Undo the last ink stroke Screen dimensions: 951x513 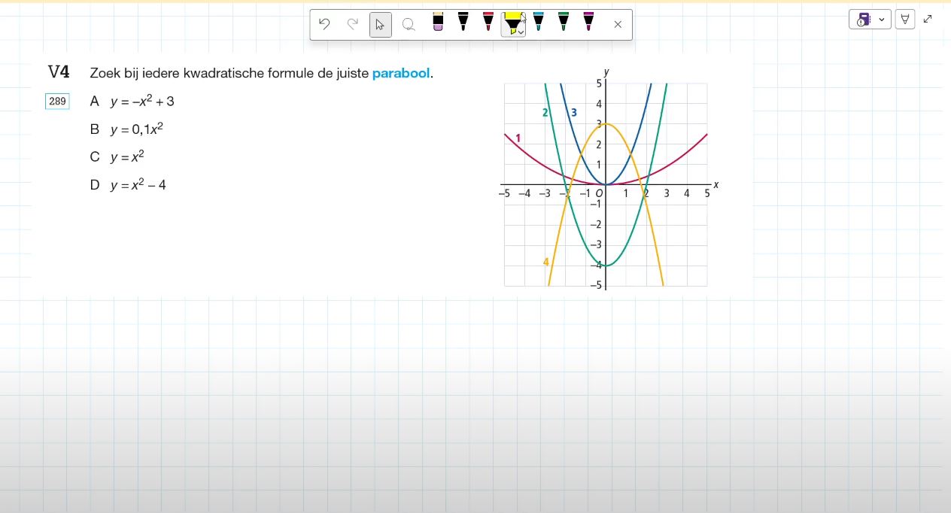coord(324,24)
